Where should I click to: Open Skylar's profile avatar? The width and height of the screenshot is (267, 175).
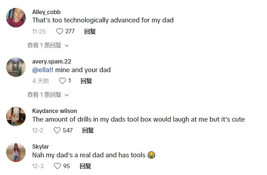click(16, 152)
